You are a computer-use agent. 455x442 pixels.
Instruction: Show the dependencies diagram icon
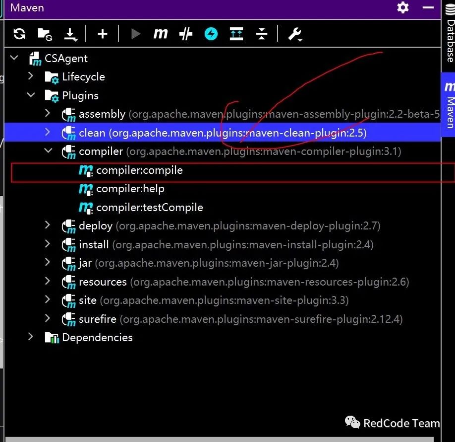pos(236,34)
